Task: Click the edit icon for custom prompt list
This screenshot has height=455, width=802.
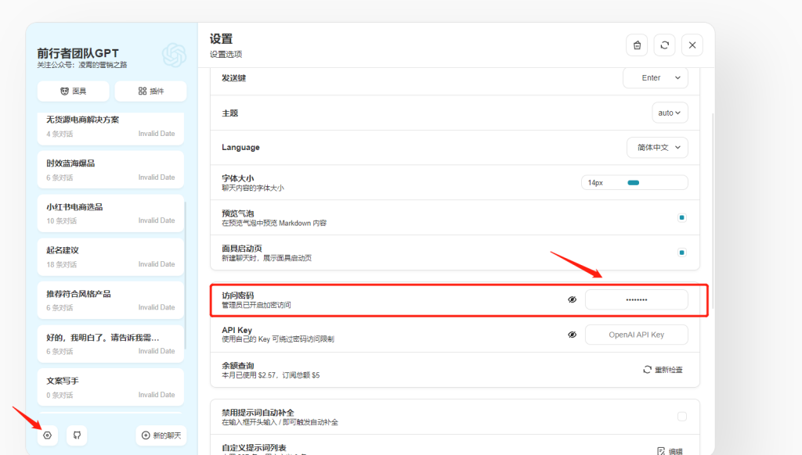Action: (x=662, y=451)
